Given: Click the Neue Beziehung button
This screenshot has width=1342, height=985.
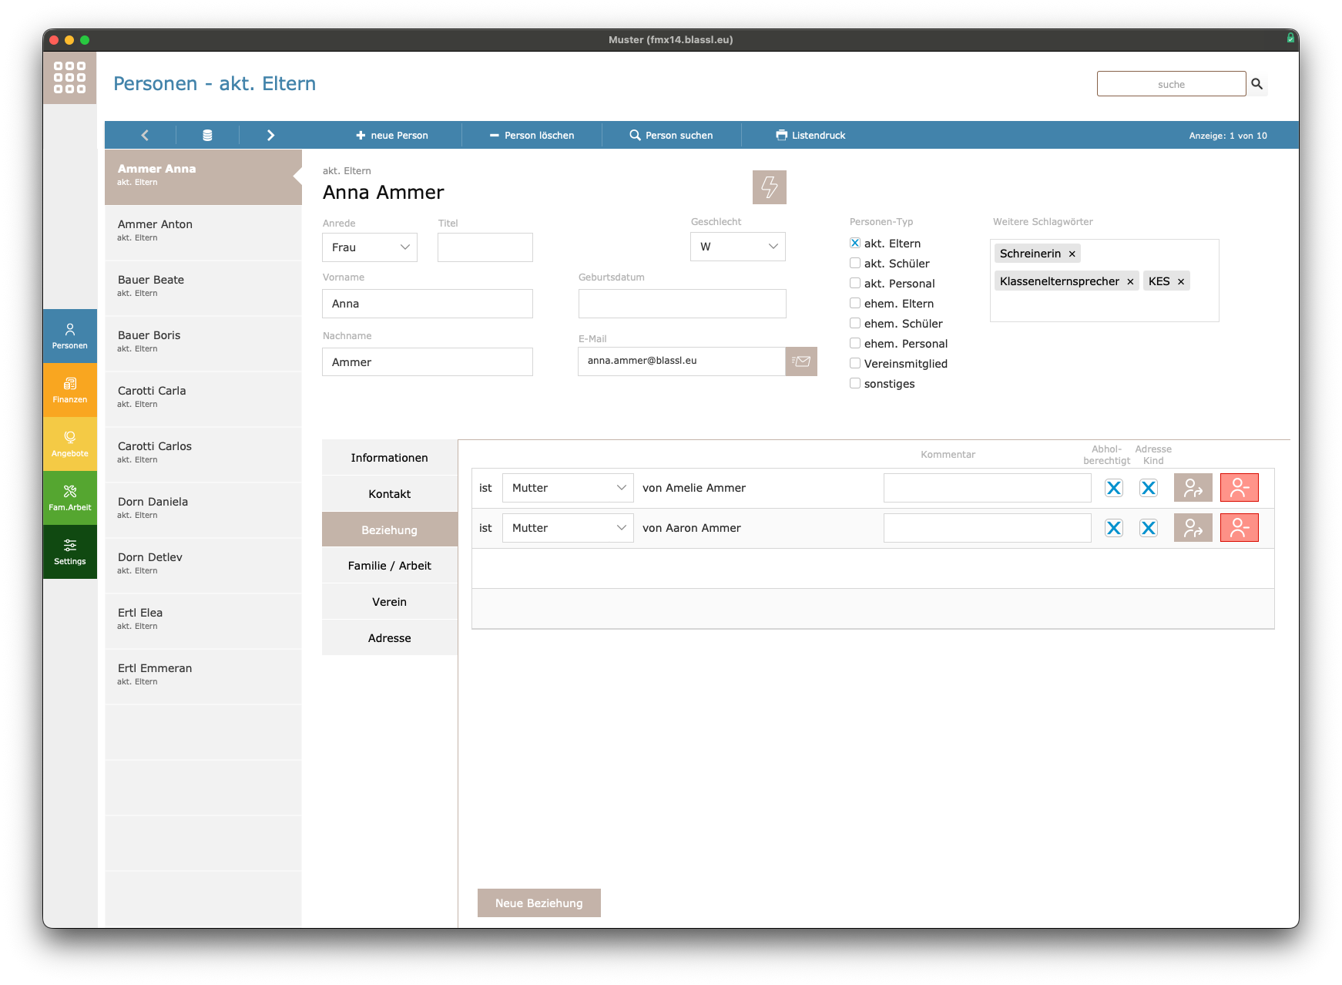Looking at the screenshot, I should point(538,903).
